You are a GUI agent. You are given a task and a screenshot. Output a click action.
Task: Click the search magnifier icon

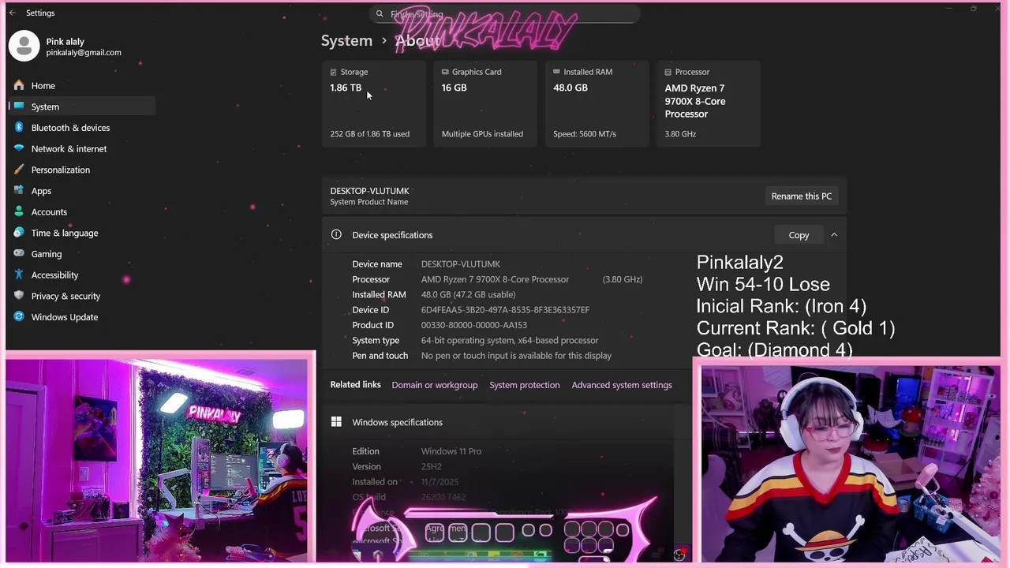click(x=380, y=14)
